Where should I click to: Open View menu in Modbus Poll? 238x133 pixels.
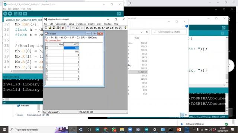pyautogui.click(x=99, y=24)
